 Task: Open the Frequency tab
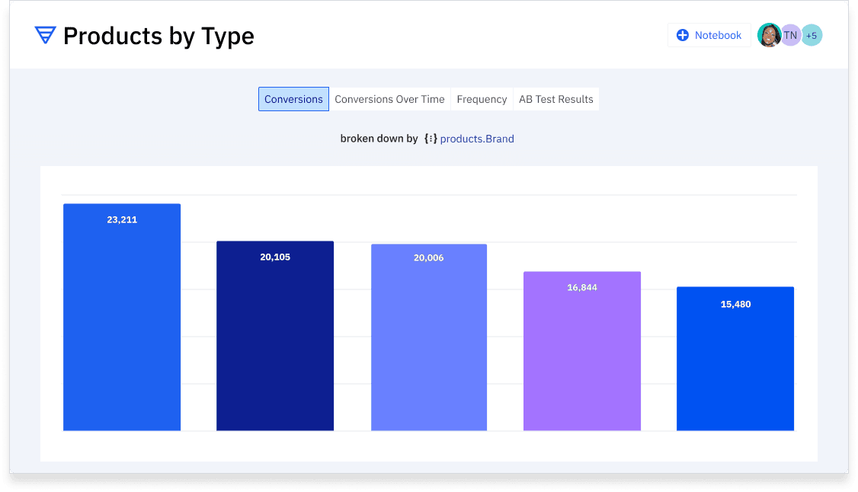pos(482,99)
